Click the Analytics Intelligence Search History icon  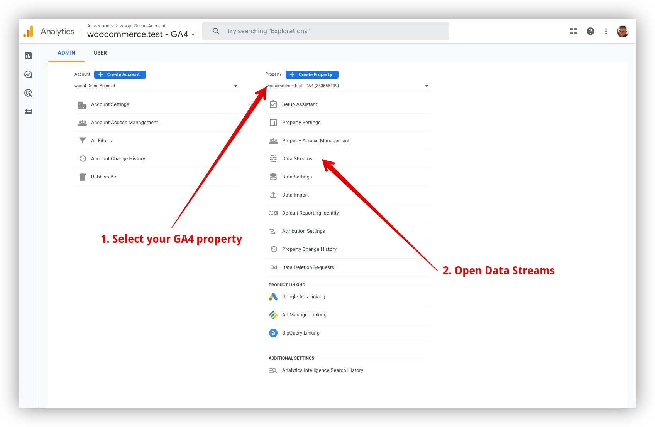[273, 370]
